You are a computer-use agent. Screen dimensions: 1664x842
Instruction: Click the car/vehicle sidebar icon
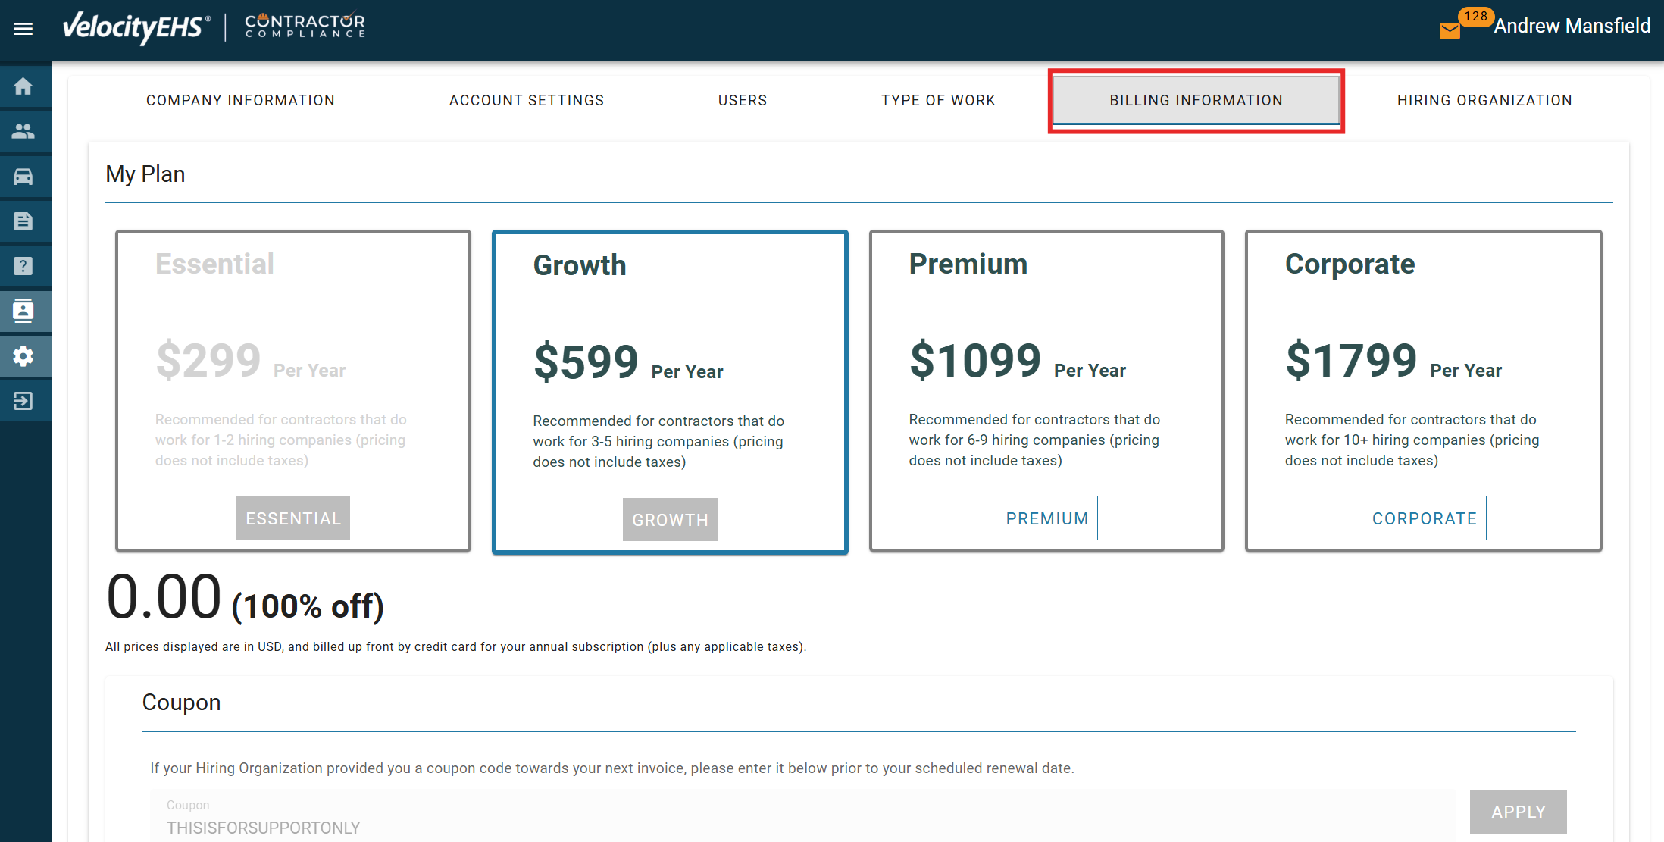[x=23, y=177]
